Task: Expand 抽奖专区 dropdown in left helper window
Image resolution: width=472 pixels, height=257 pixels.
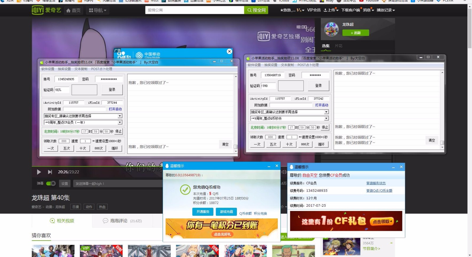Action: tap(120, 116)
